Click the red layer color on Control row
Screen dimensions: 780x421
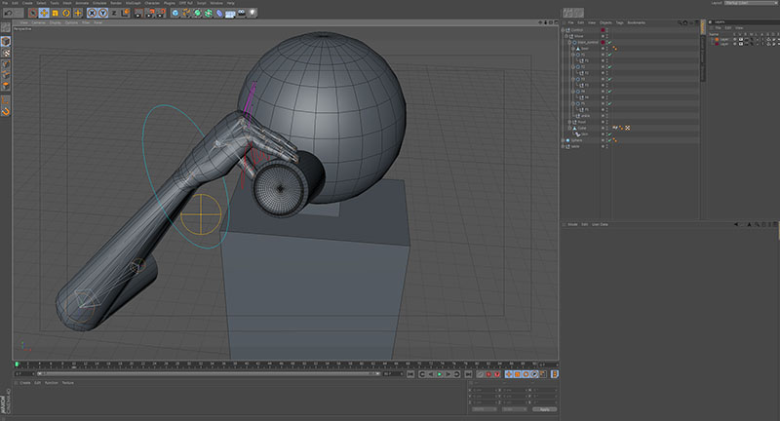603,30
